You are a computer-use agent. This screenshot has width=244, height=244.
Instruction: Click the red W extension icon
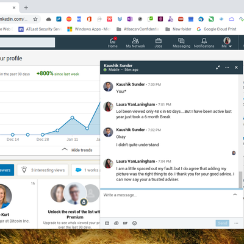(110, 19)
